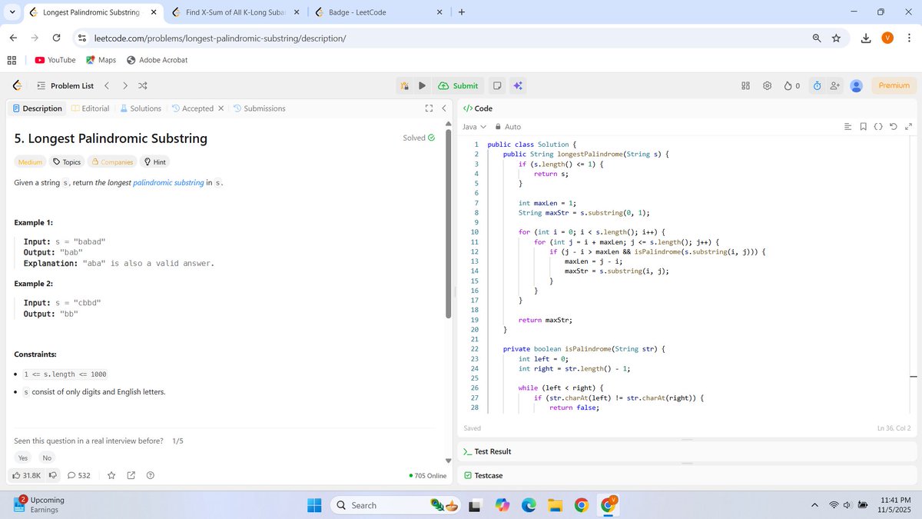
Task: Start the stopwatch timer icon
Action: coord(818,85)
